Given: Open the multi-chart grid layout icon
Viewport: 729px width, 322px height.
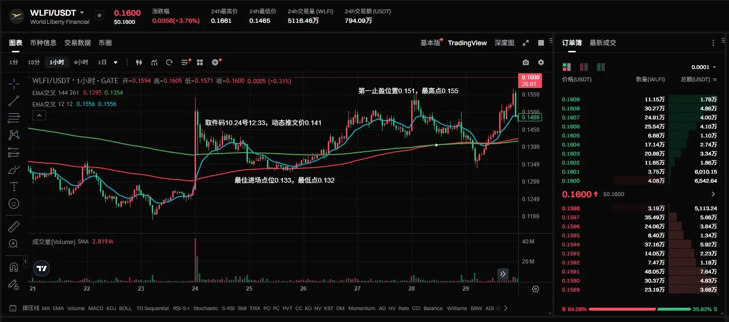Looking at the screenshot, I should point(200,62).
